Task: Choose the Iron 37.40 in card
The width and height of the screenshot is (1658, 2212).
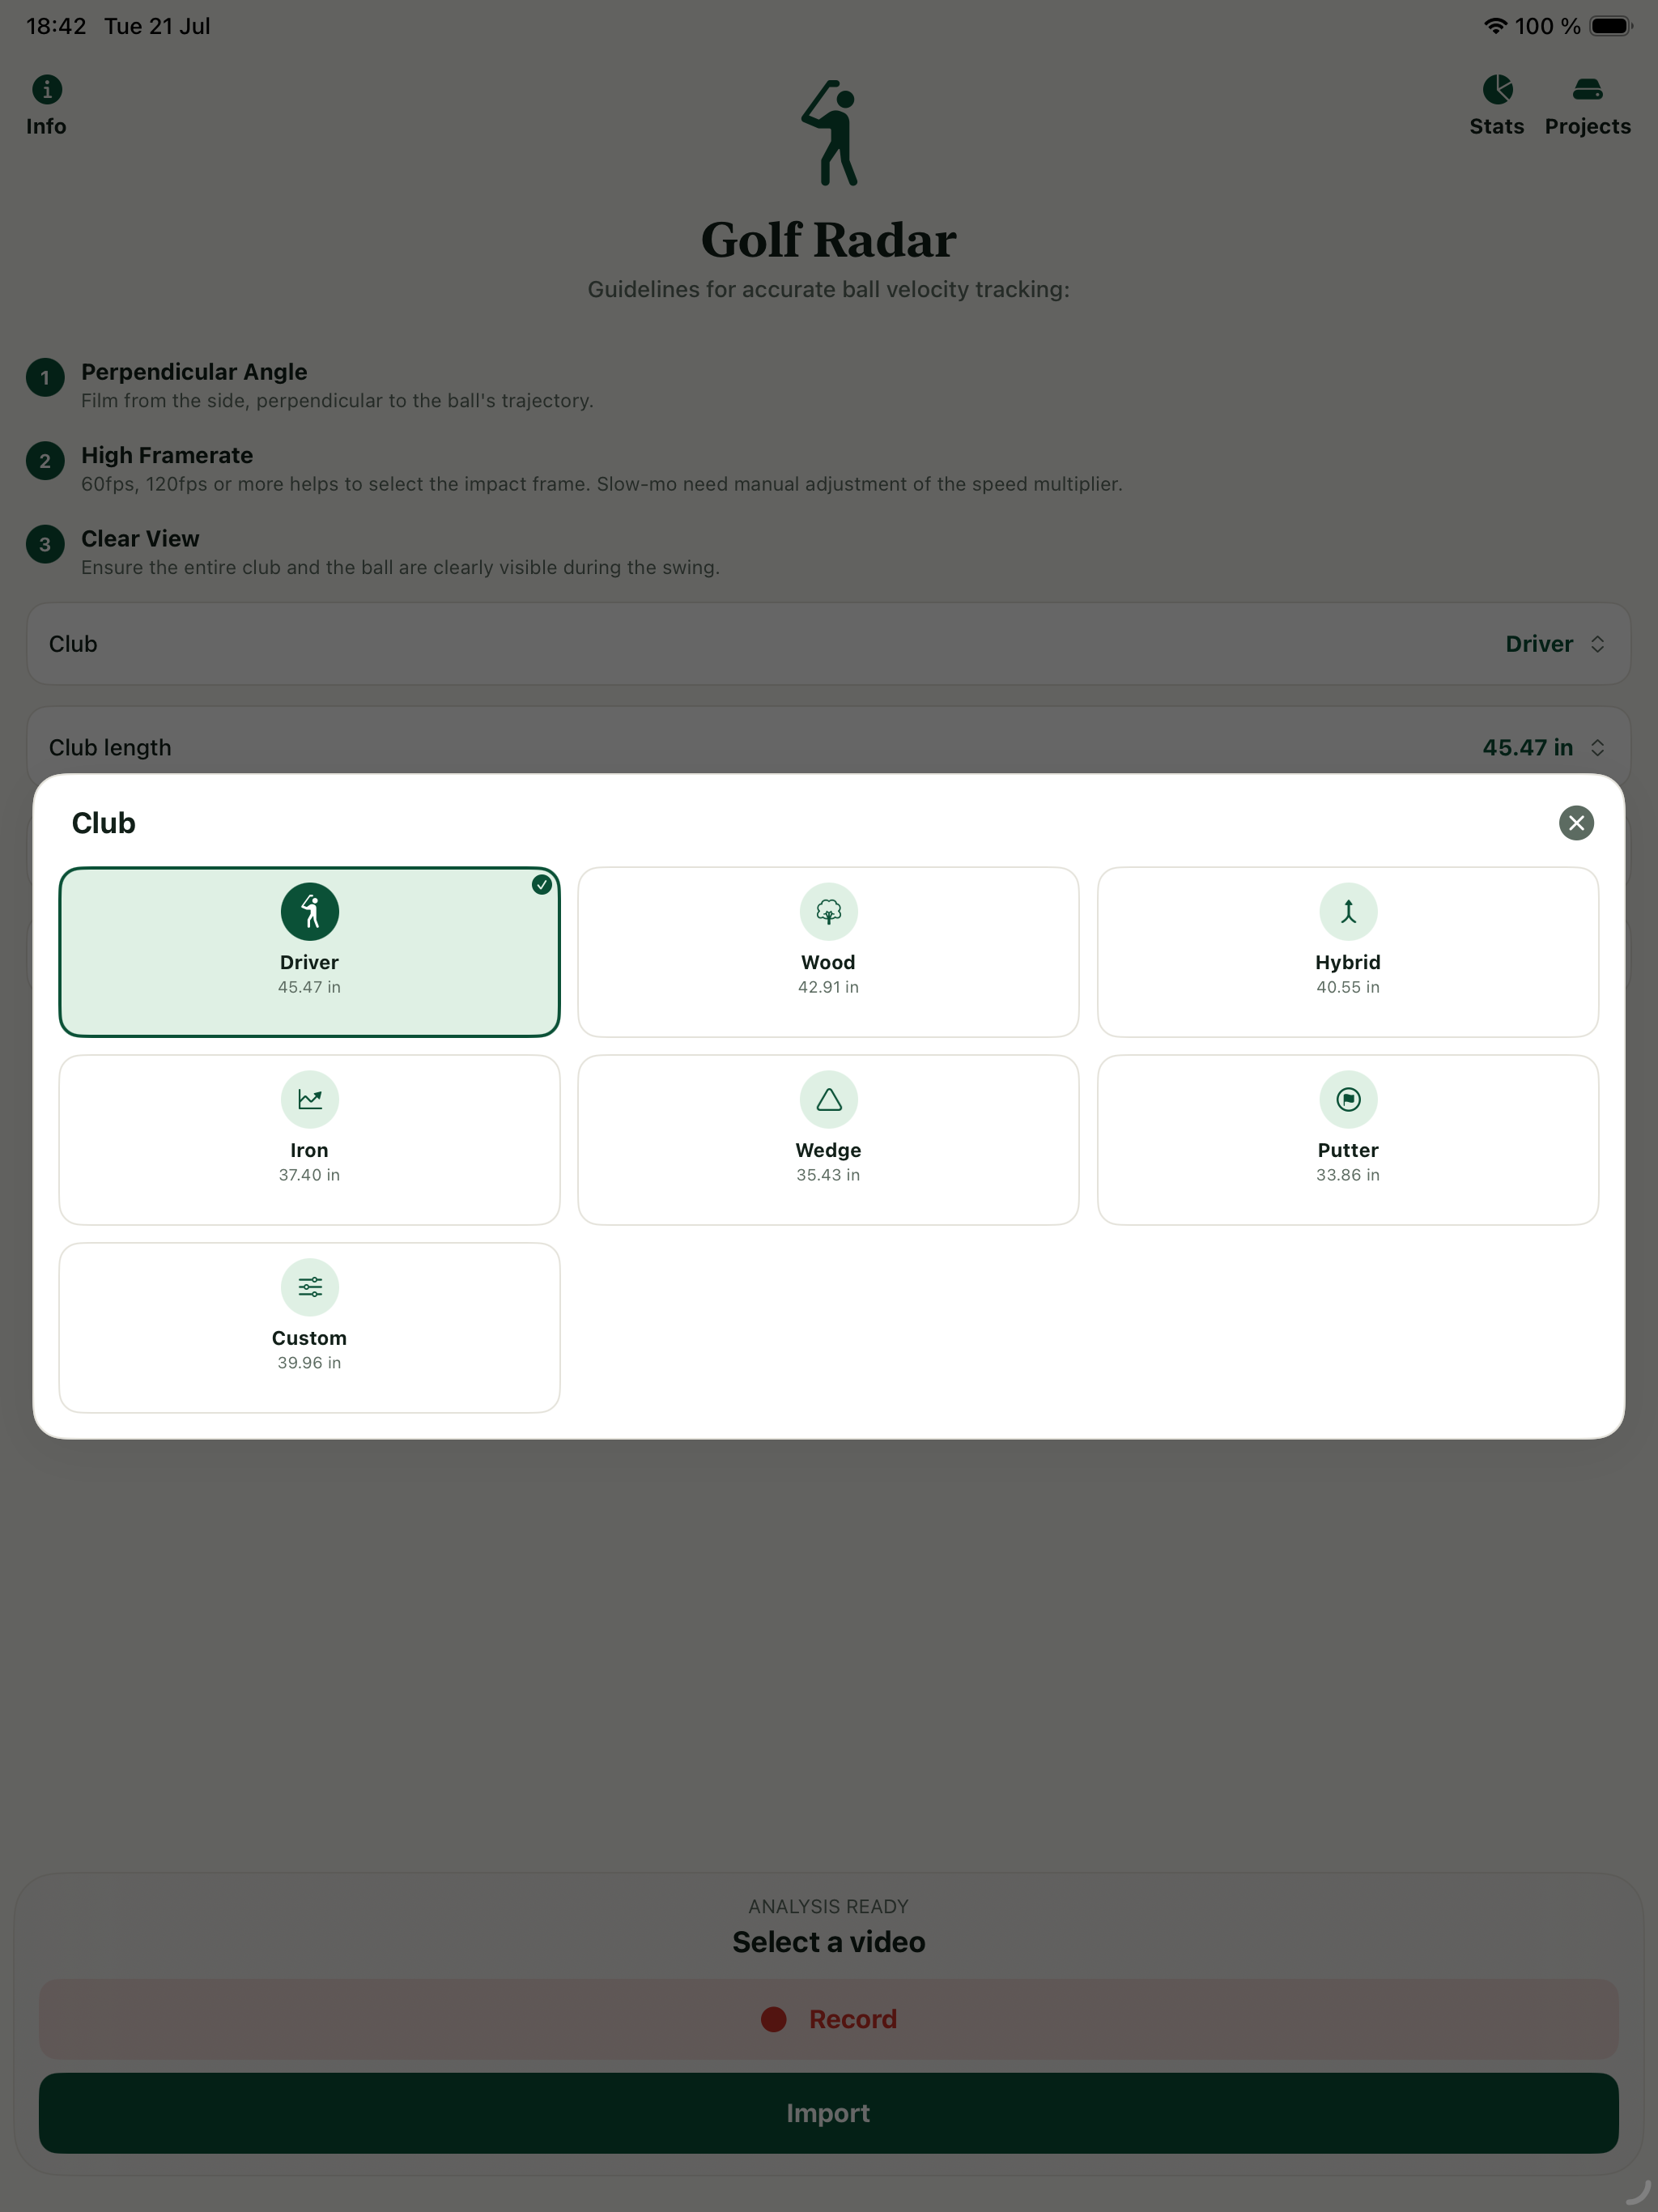Action: coord(310,1140)
